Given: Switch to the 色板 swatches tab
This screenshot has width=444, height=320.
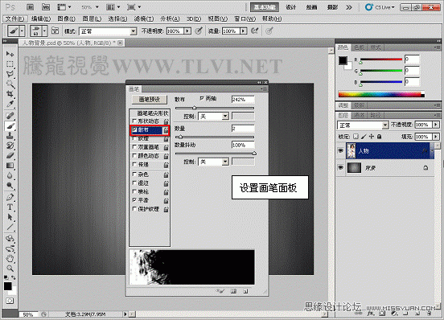Looking at the screenshot, I should point(360,47).
